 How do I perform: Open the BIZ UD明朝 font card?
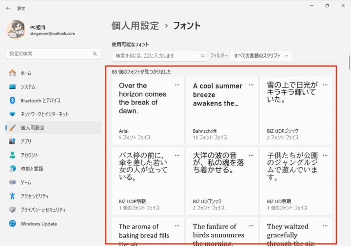[x=296, y=181]
